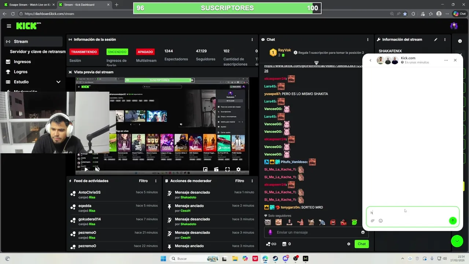Click channel points infinity icon in chat

pyautogui.click(x=271, y=244)
